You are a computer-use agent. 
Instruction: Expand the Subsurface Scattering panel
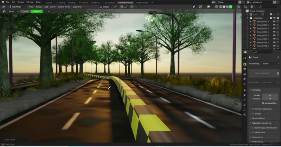pos(251,123)
